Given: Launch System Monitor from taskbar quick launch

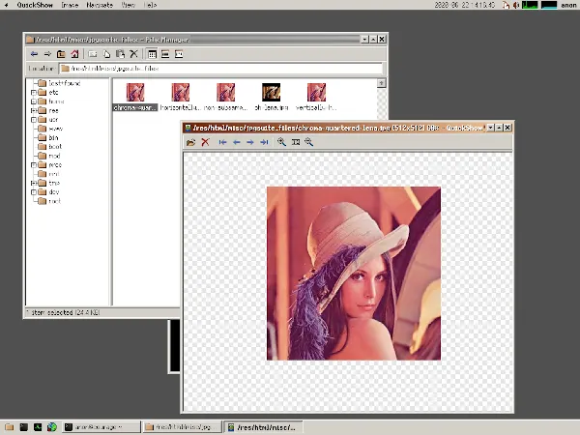Looking at the screenshot, I should coord(38,427).
